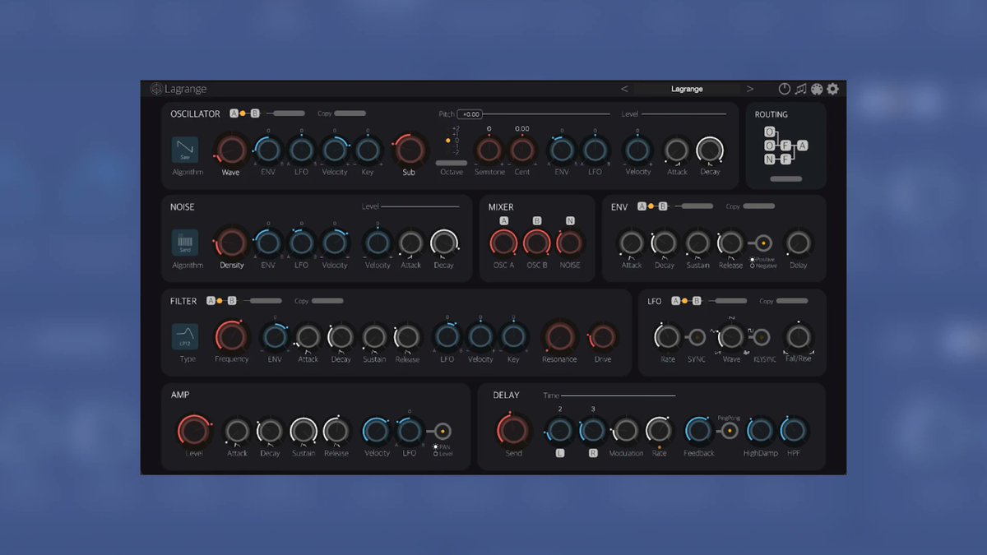Click the Delay Modulation knob
Screen dimensions: 987x555
point(626,431)
